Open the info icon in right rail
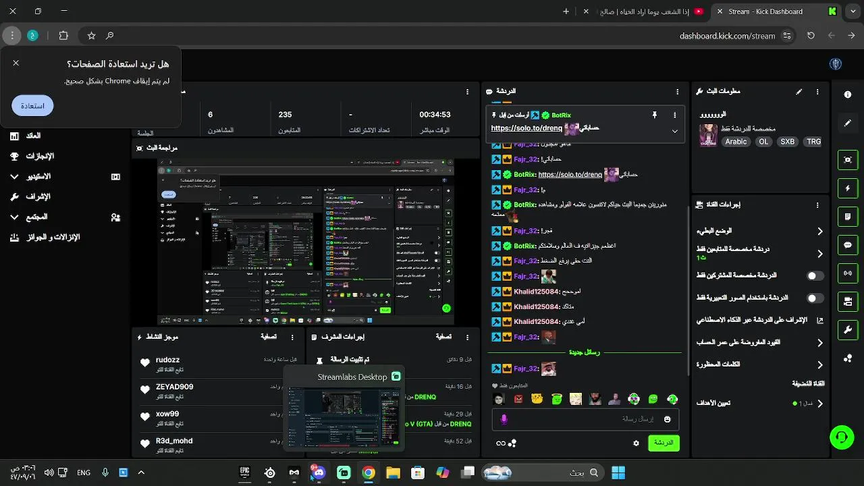864x486 pixels. coord(848,94)
